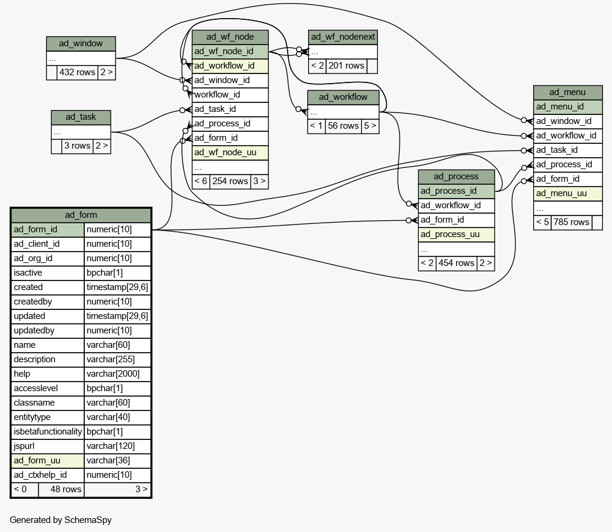Select the ad_process_uu column

(456, 234)
